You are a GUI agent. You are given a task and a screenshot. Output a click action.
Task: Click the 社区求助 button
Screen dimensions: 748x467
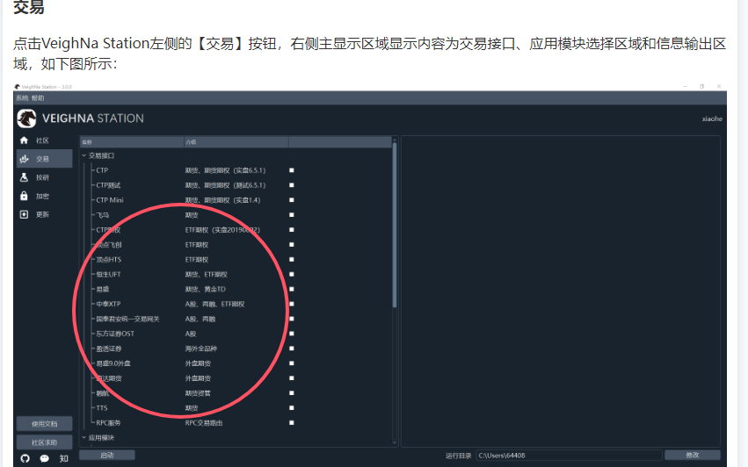click(x=44, y=442)
